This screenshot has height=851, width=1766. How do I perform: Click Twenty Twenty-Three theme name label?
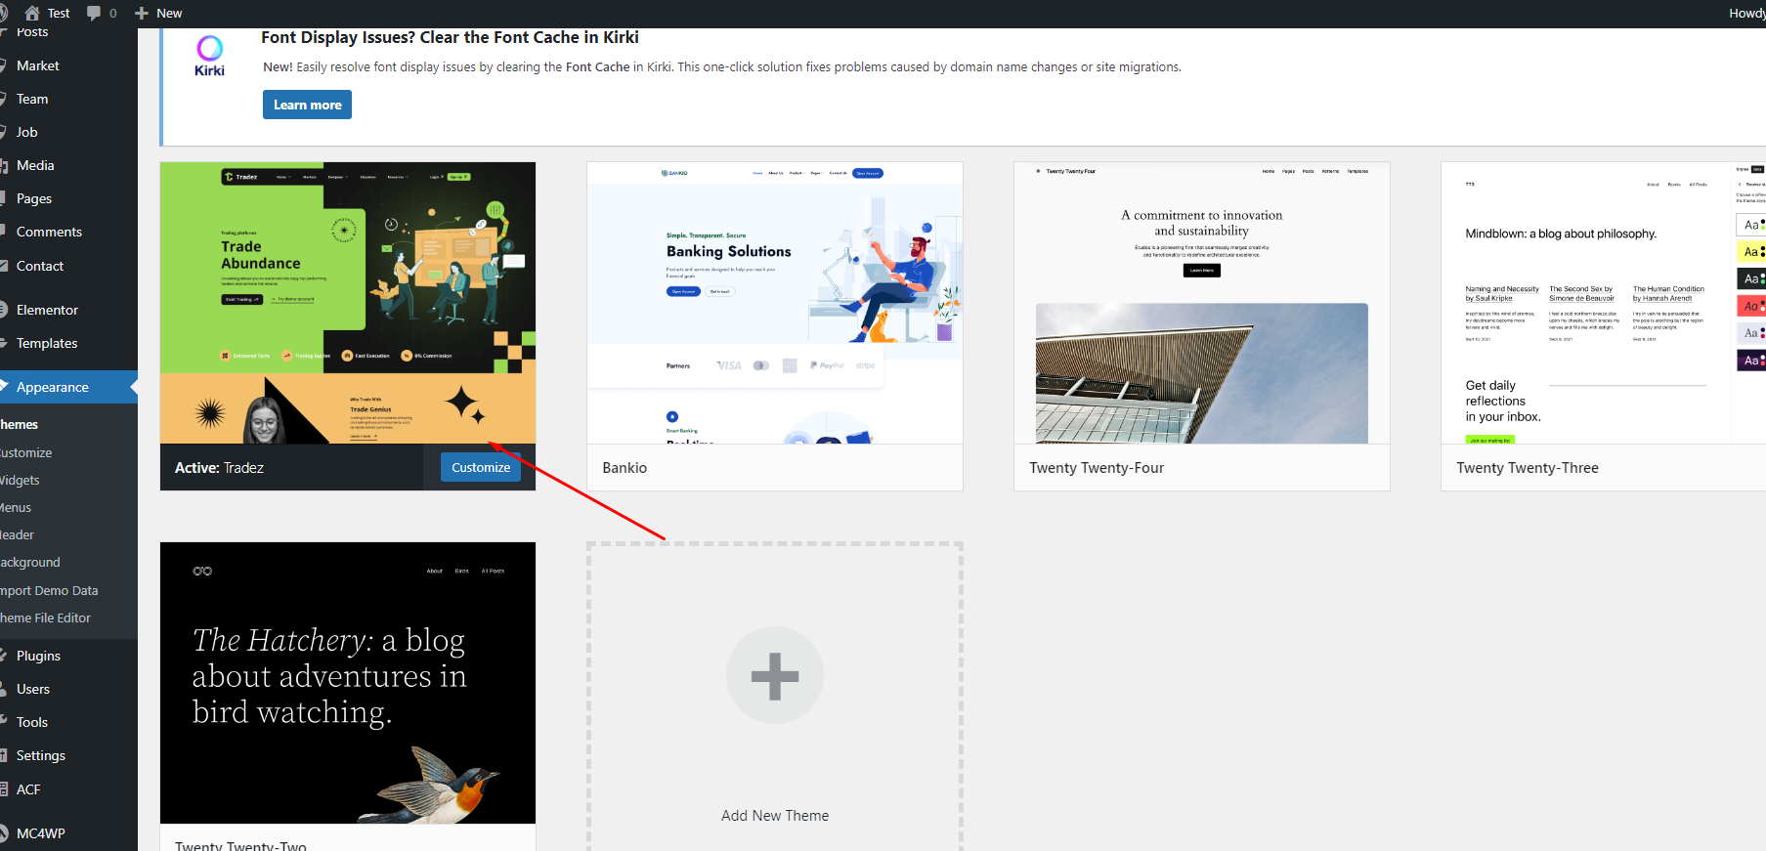[1528, 468]
